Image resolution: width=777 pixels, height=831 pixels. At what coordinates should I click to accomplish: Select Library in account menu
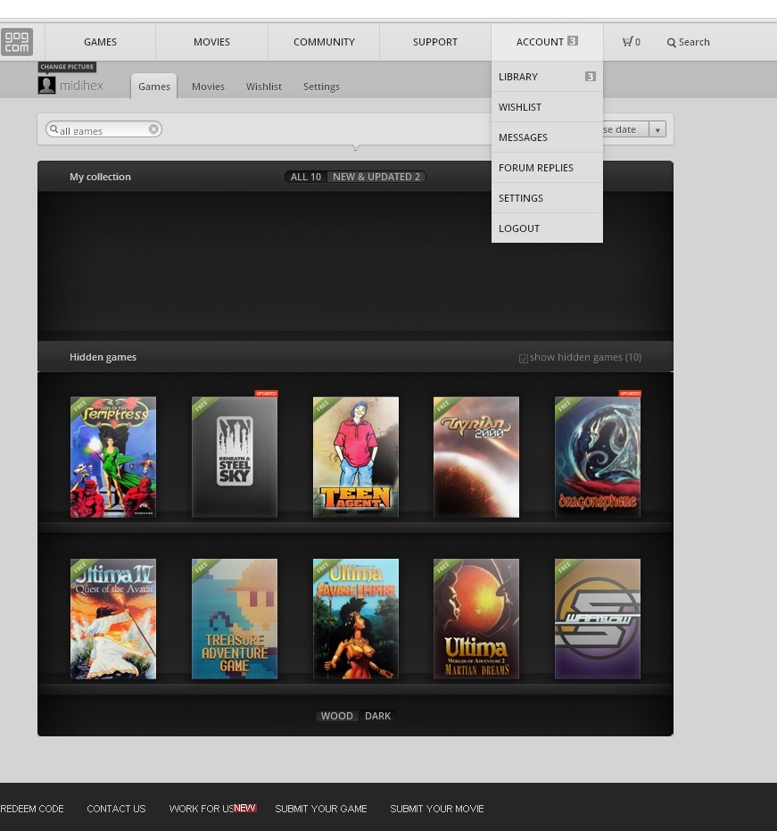tap(547, 77)
